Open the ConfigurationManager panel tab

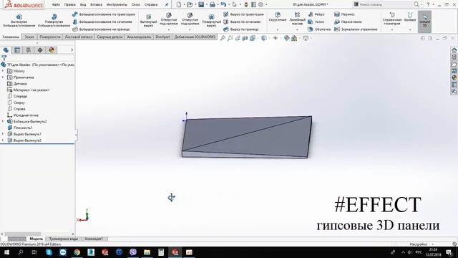tap(29, 50)
